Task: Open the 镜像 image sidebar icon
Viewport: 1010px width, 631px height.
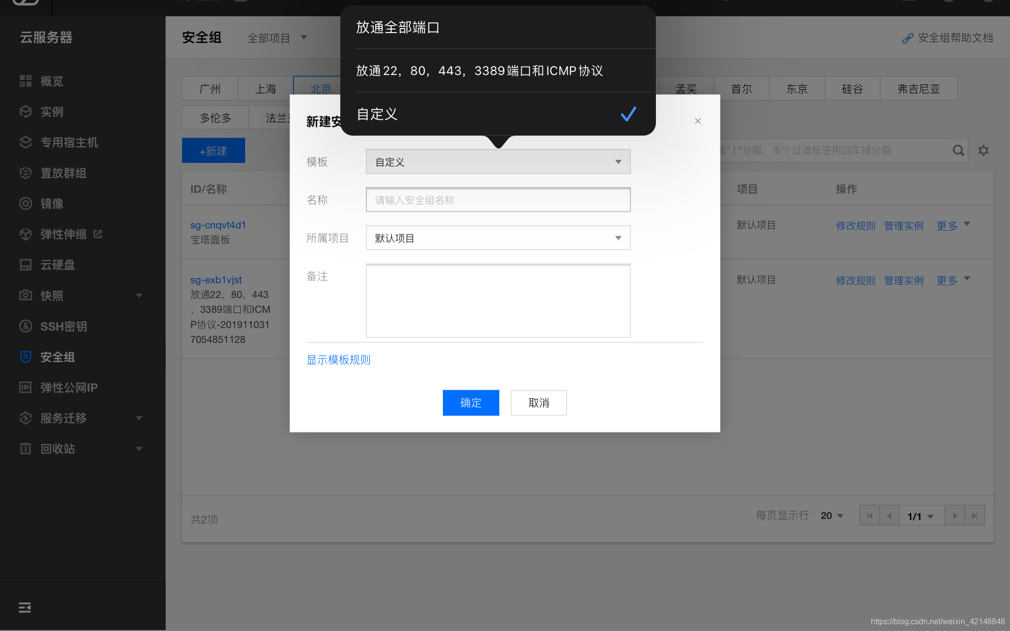Action: [26, 203]
